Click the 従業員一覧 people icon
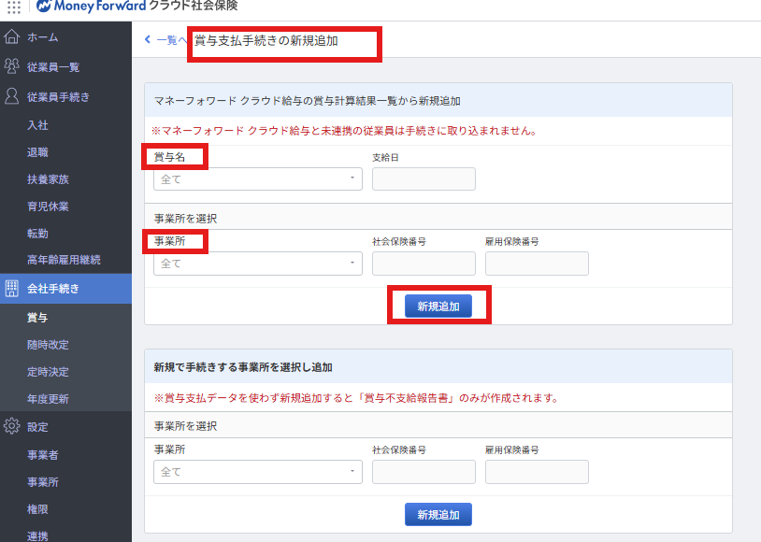Image resolution: width=761 pixels, height=542 pixels. tap(12, 66)
